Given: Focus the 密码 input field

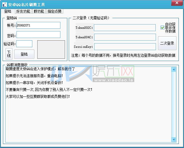Looking at the screenshot, I should click(x=38, y=35).
